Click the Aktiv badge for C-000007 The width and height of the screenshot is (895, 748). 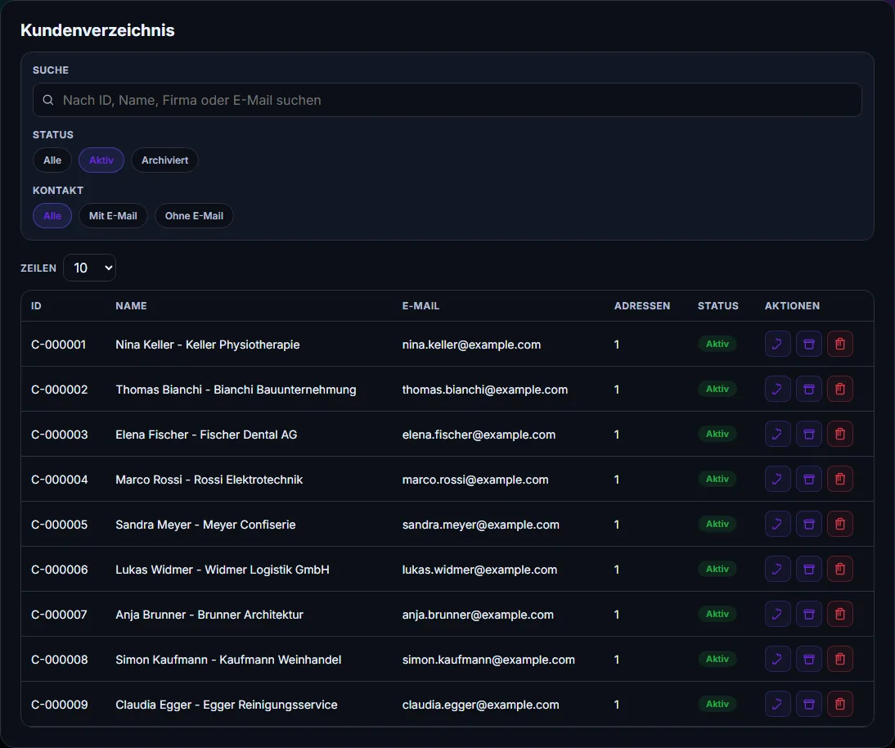pos(717,614)
